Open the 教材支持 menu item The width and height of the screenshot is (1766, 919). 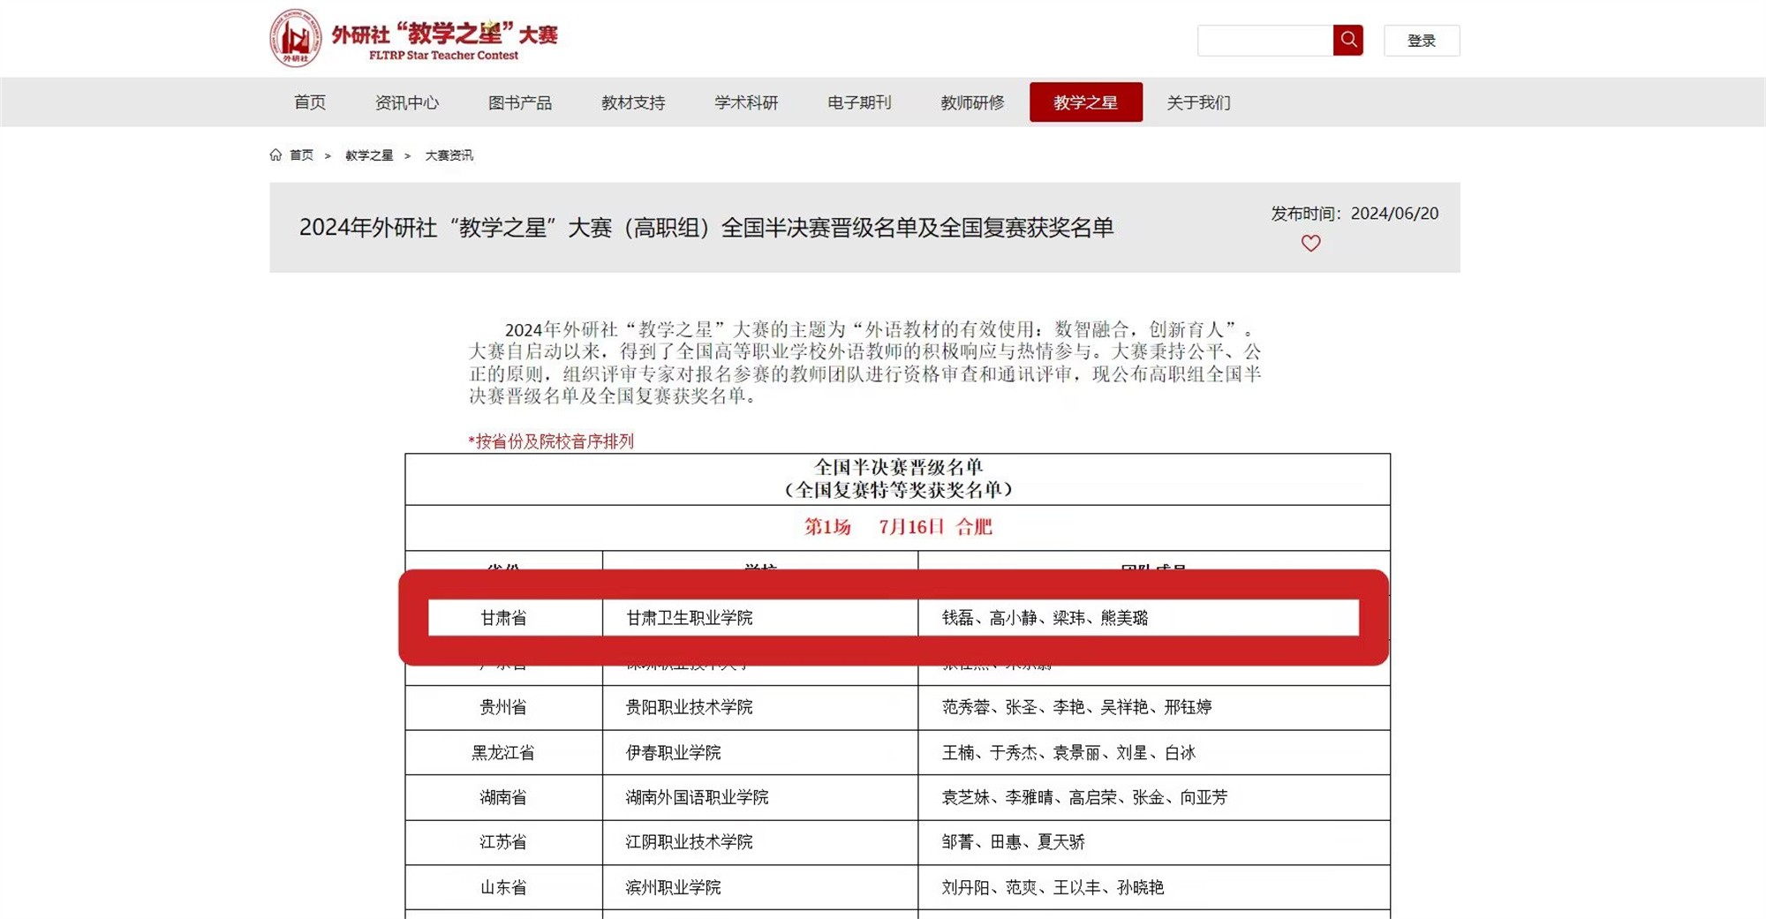[x=631, y=102]
